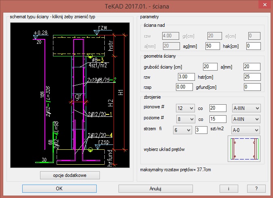This screenshot has width=273, height=198.
Task: Open A-0 steel class dropdown for strzem
Action: coord(245,130)
